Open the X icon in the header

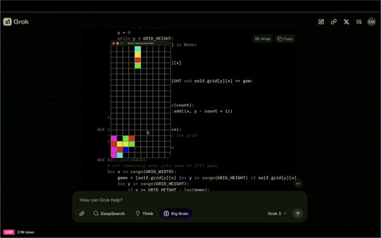pyautogui.click(x=346, y=22)
